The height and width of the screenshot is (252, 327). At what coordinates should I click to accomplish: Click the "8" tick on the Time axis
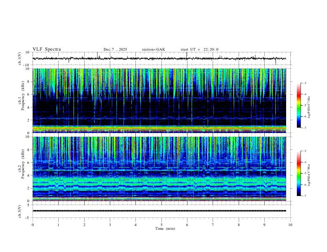pos(239,225)
